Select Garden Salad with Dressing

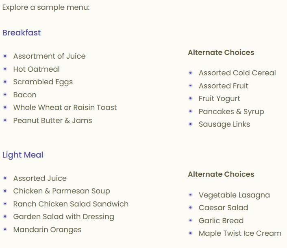pos(64,217)
